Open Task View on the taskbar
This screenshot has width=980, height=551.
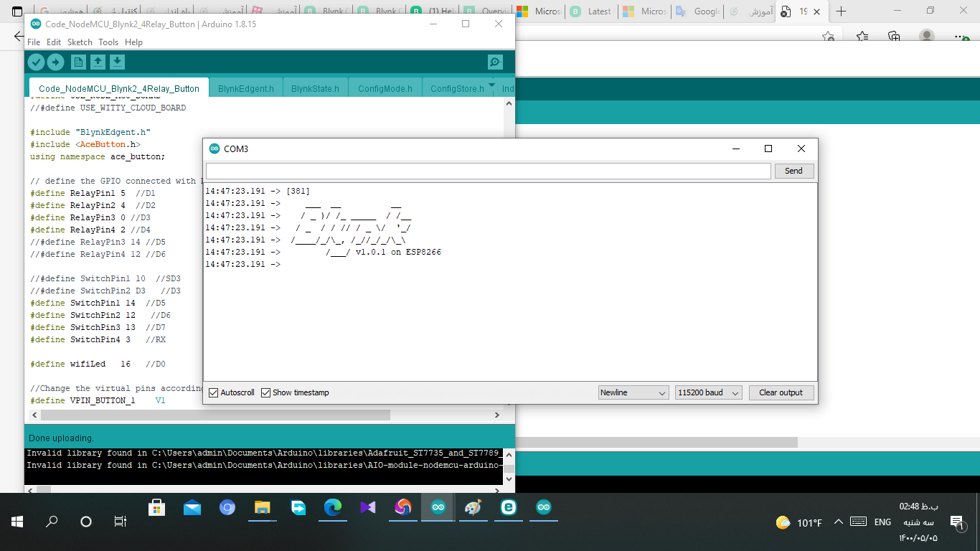(x=121, y=522)
